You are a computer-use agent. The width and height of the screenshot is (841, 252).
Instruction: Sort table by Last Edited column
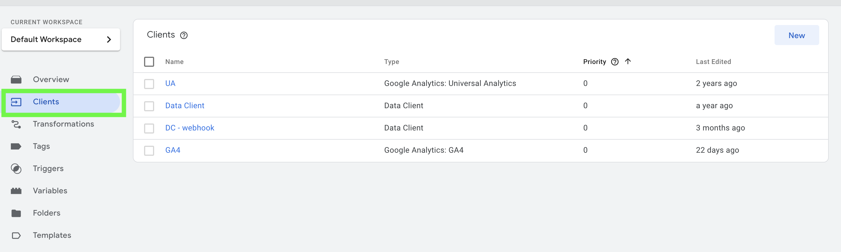coord(713,62)
